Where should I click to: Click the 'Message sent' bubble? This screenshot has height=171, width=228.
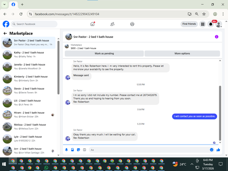pyautogui.click(x=81, y=76)
